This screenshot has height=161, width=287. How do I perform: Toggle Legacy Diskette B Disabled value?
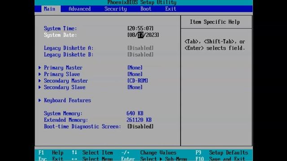click(x=140, y=55)
